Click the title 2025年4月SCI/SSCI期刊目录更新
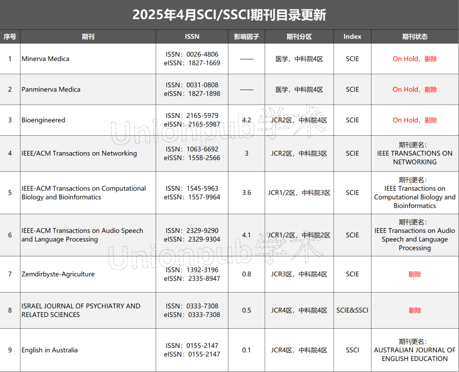Screen dimensions: 459x372 229,14
